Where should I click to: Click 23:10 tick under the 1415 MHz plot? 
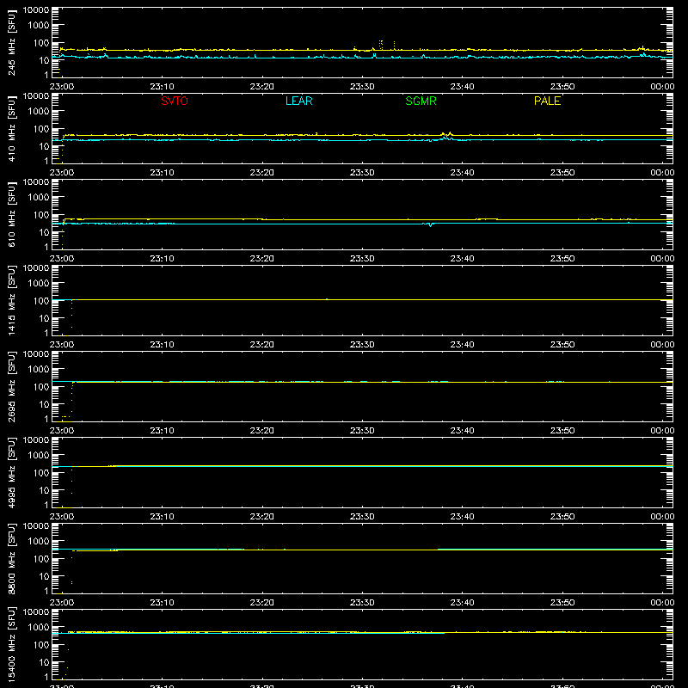162,345
